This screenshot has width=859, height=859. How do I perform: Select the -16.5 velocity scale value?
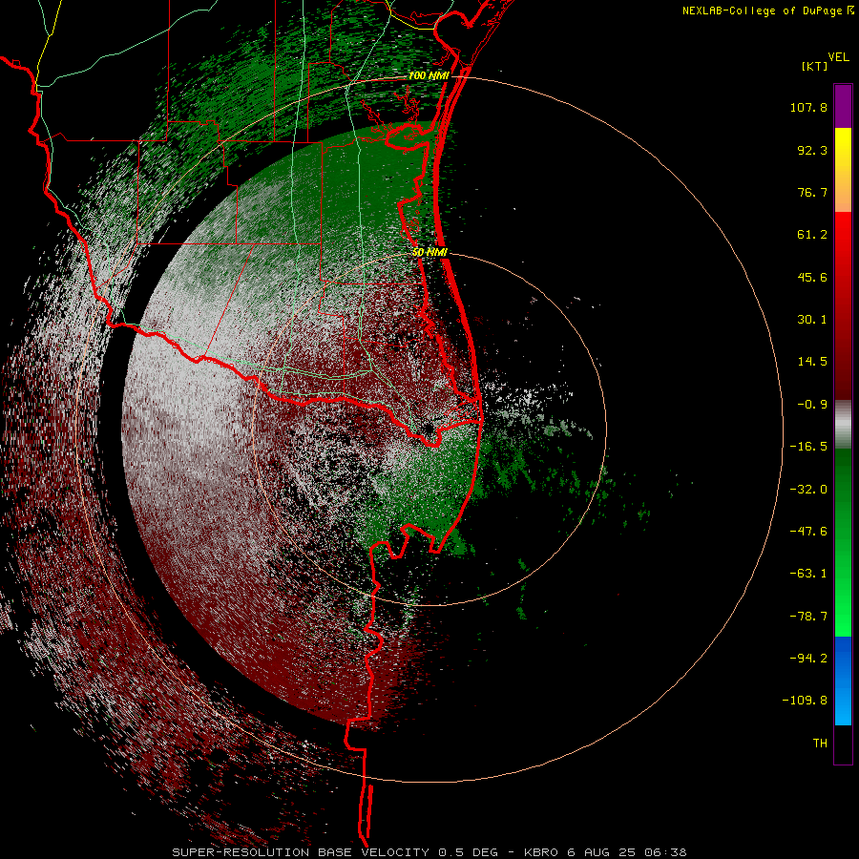pos(808,447)
